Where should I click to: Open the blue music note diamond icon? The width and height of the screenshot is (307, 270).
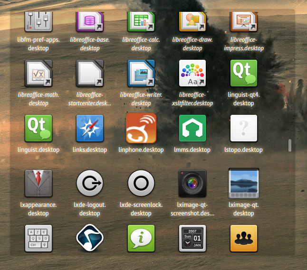(x=90, y=238)
